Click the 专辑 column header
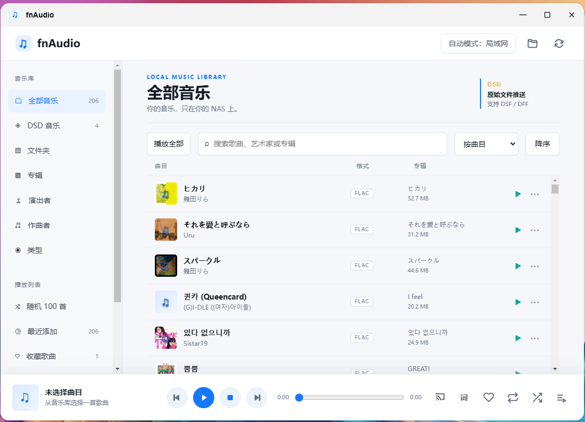Image resolution: width=585 pixels, height=422 pixels. [x=420, y=166]
